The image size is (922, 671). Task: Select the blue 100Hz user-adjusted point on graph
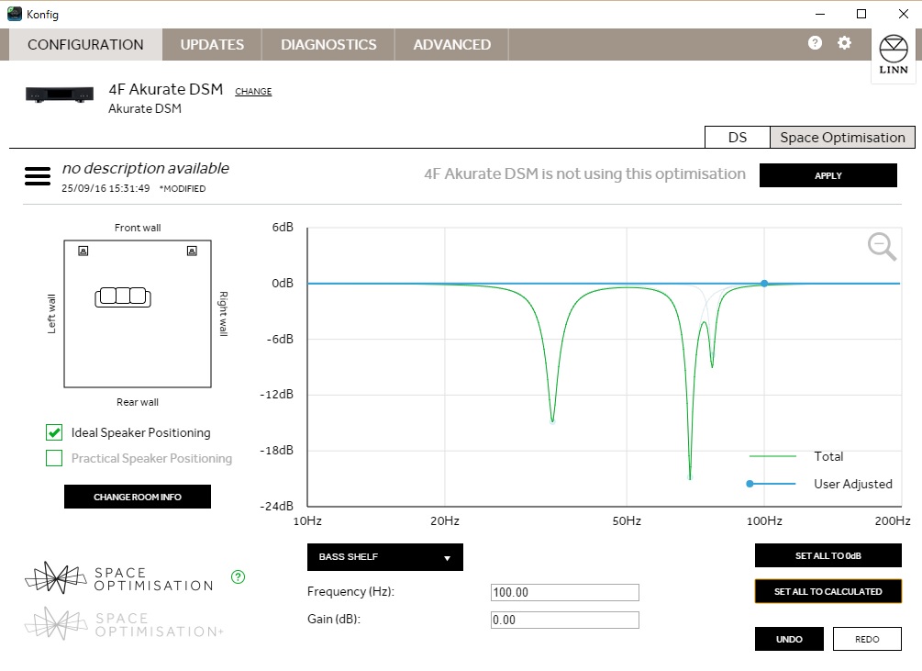click(764, 284)
